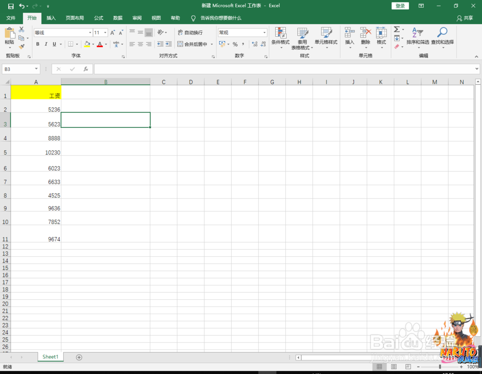Click the 套用表格格式 button
This screenshot has width=482, height=374.
click(302, 39)
